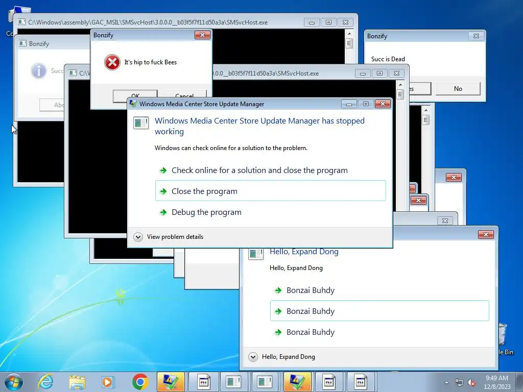Click the last Bonzai Buhdy option

(x=379, y=332)
